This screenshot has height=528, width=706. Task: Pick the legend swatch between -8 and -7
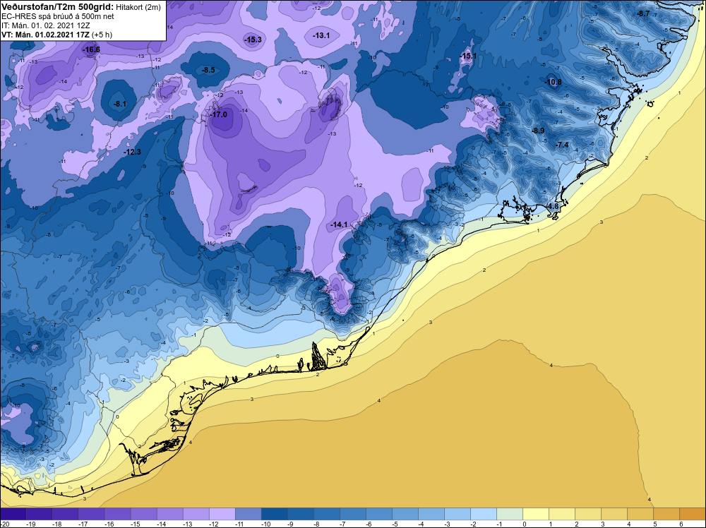point(327,514)
